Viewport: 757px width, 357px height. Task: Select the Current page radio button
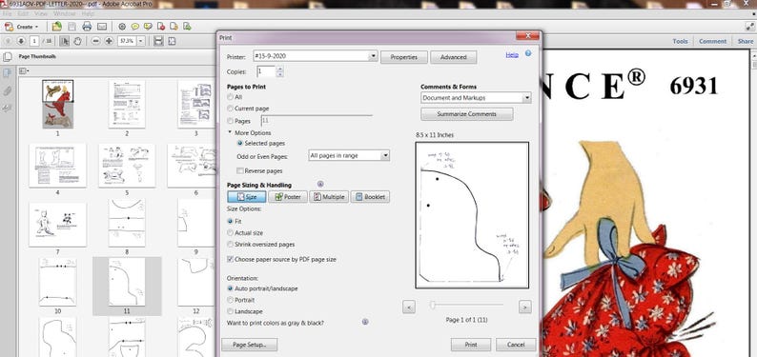(x=231, y=109)
